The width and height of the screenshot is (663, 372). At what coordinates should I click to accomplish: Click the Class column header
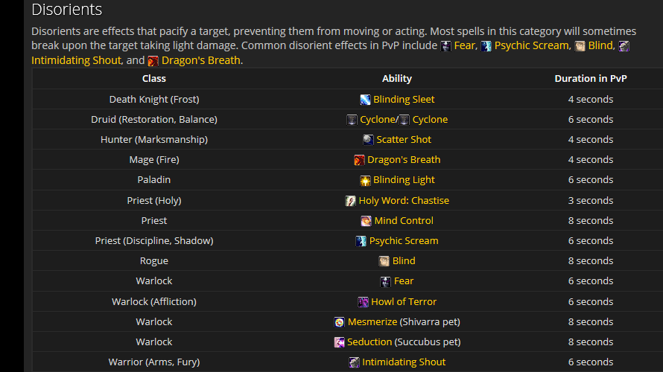(154, 79)
